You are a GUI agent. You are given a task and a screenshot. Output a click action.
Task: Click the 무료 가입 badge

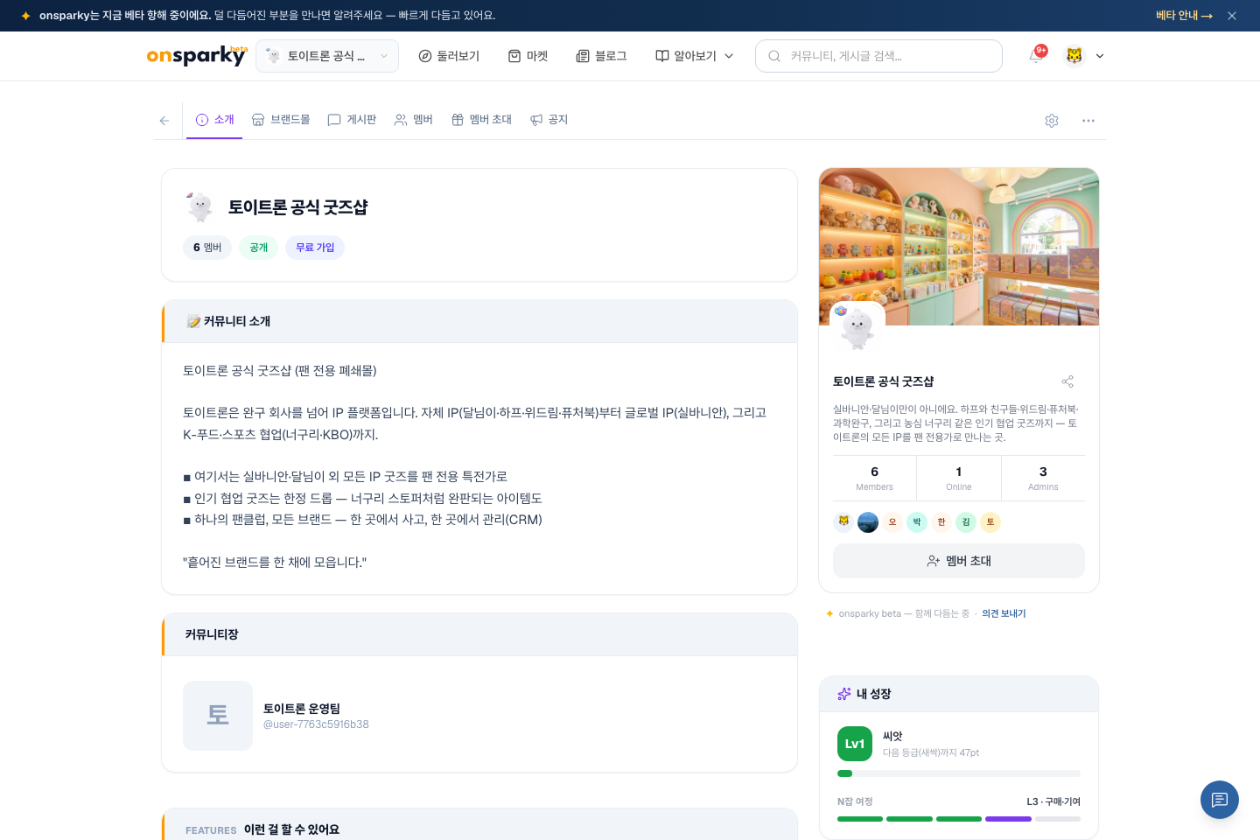[315, 248]
